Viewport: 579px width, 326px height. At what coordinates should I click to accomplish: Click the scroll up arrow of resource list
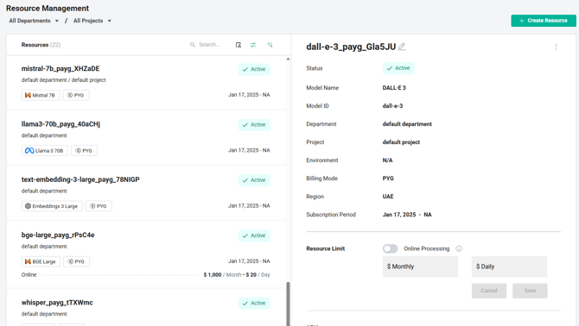point(288,59)
